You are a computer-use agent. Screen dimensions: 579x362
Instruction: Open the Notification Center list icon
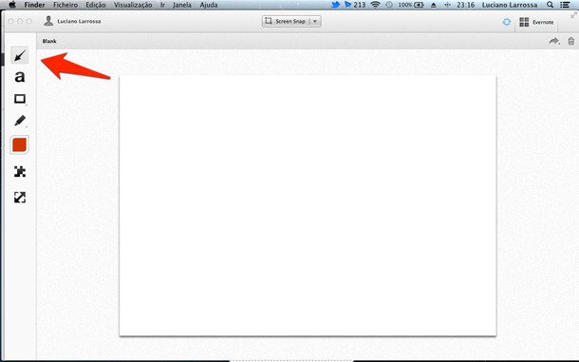click(x=564, y=5)
